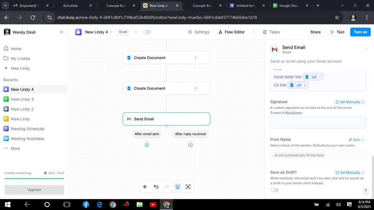This screenshot has height=210, width=374.
Task: Fit flow to view icon
Action: pos(188,187)
